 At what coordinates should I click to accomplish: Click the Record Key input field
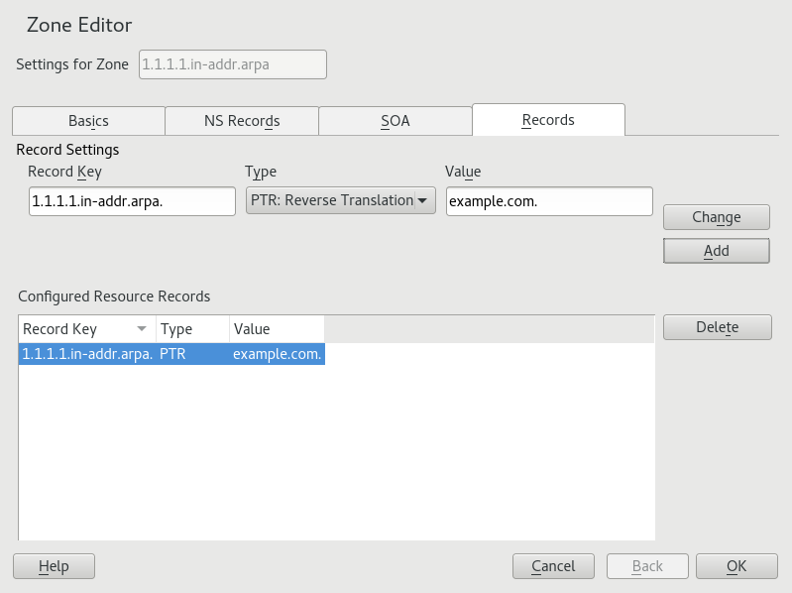pyautogui.click(x=132, y=201)
